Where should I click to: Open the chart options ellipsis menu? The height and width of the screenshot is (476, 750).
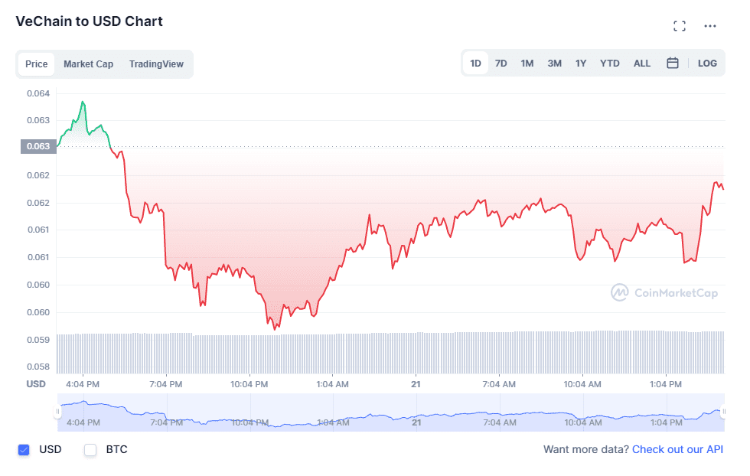pos(709,25)
